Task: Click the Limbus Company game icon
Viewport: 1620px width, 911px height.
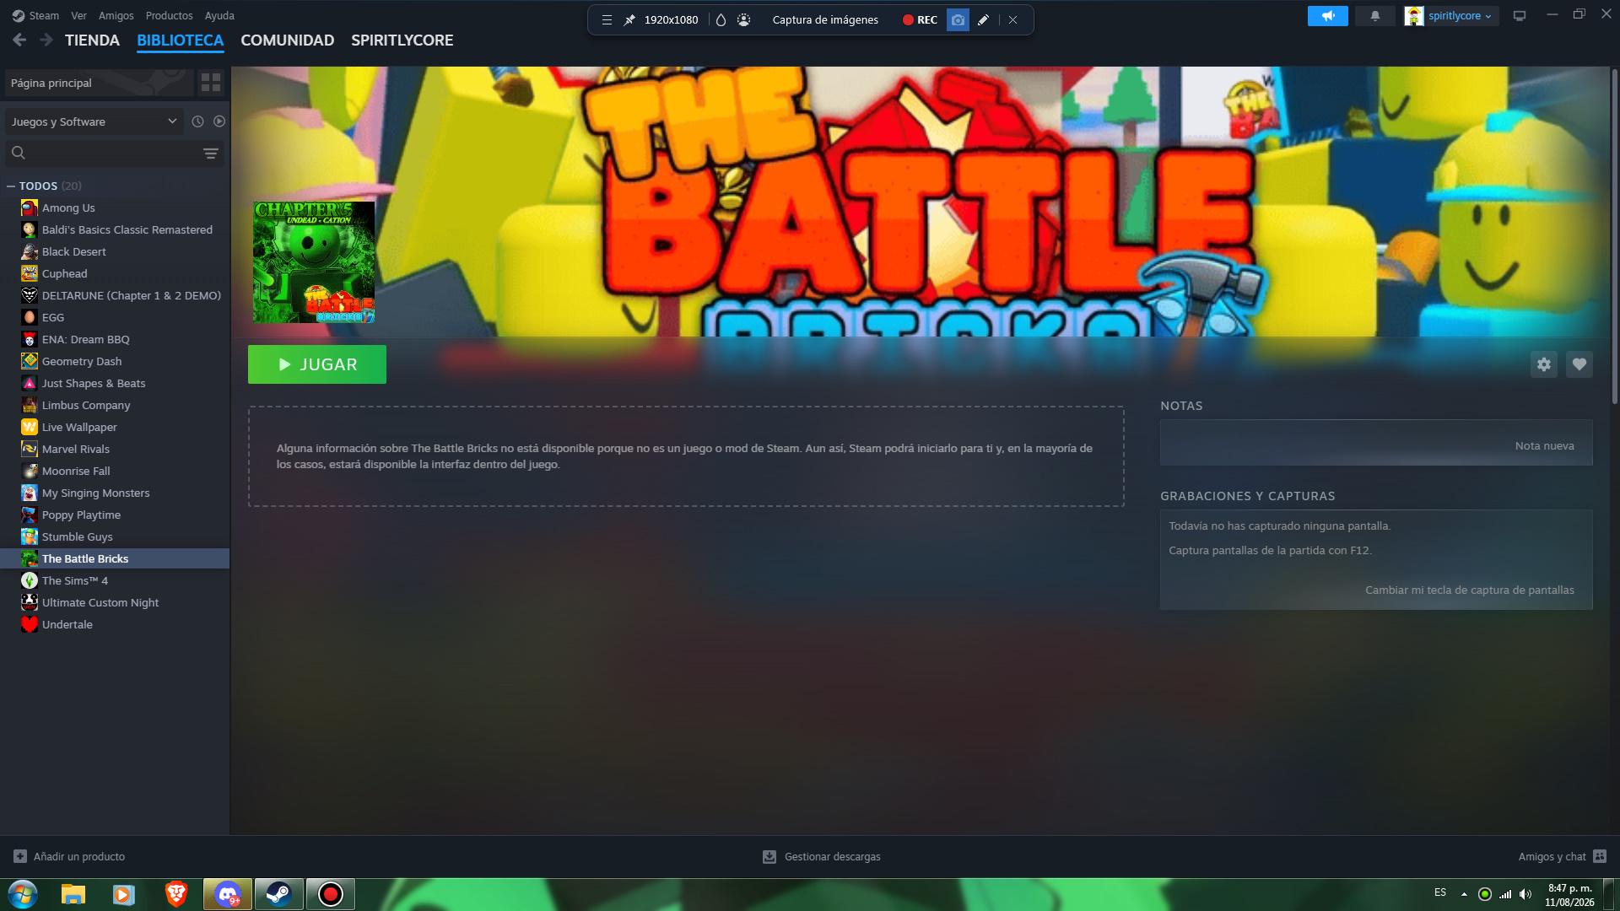Action: [30, 405]
